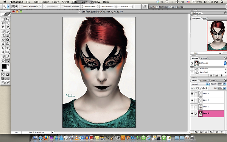Click the Actual Pixels button
227x142 pixels.
coord(90,6)
